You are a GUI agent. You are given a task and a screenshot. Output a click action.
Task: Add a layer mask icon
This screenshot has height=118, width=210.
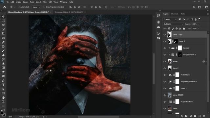click(x=186, y=116)
